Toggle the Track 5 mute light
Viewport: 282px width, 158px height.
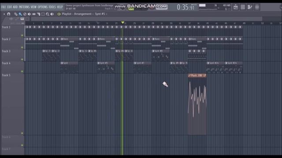[x=22, y=133]
